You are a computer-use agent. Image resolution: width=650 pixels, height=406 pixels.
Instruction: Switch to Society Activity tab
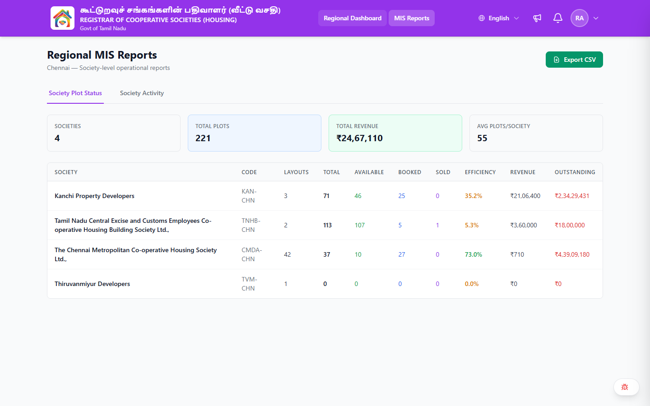tap(142, 93)
